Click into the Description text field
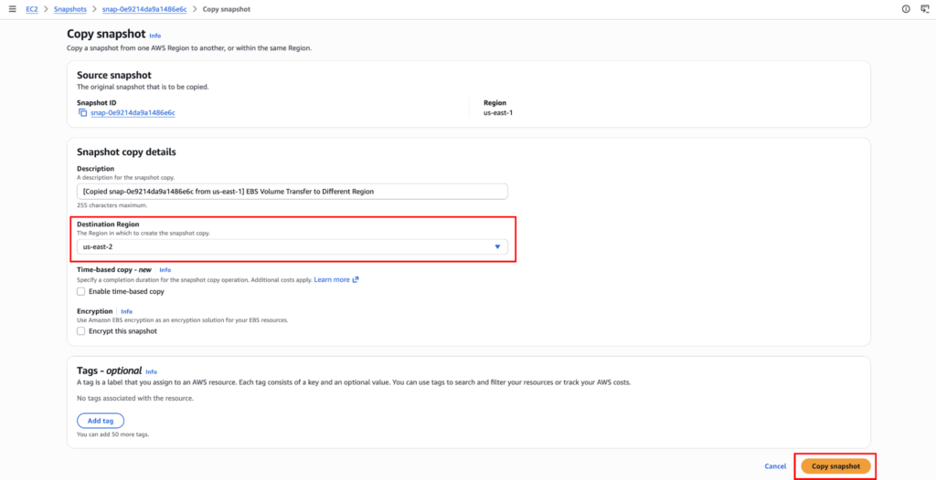This screenshot has height=480, width=936. [x=292, y=192]
